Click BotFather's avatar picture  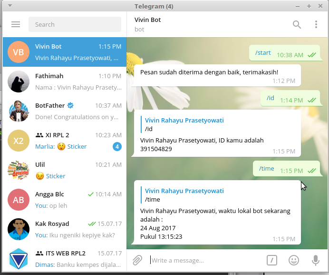click(19, 111)
